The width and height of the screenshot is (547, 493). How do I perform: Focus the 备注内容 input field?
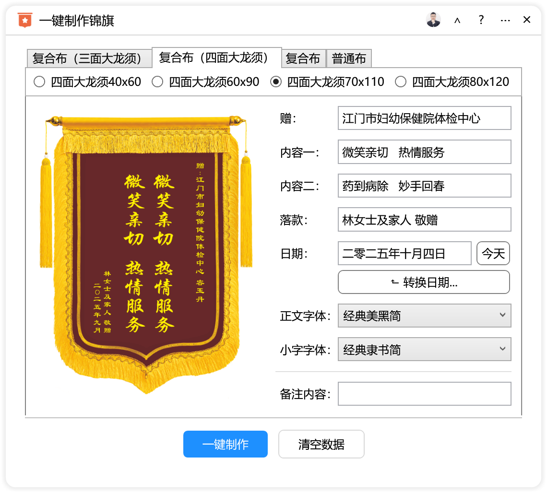[x=424, y=394]
